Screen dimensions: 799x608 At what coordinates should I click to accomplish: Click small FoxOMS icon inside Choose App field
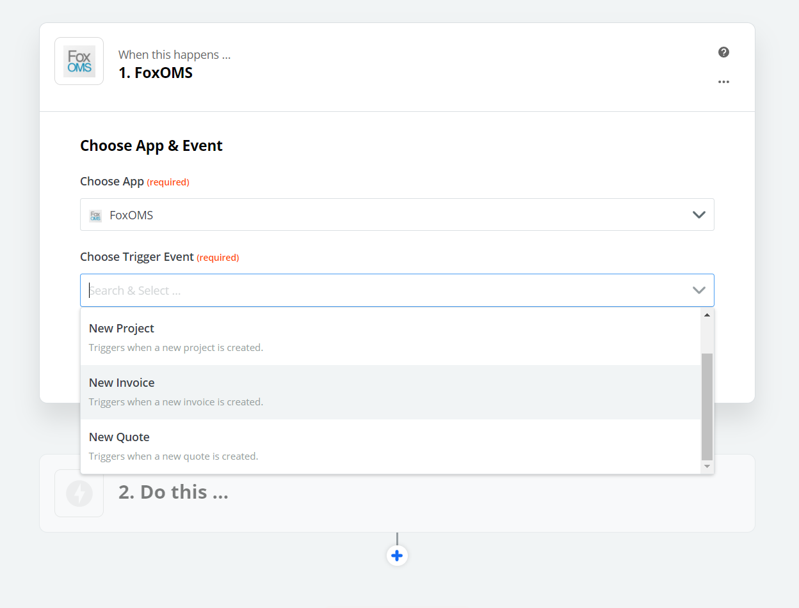tap(95, 215)
